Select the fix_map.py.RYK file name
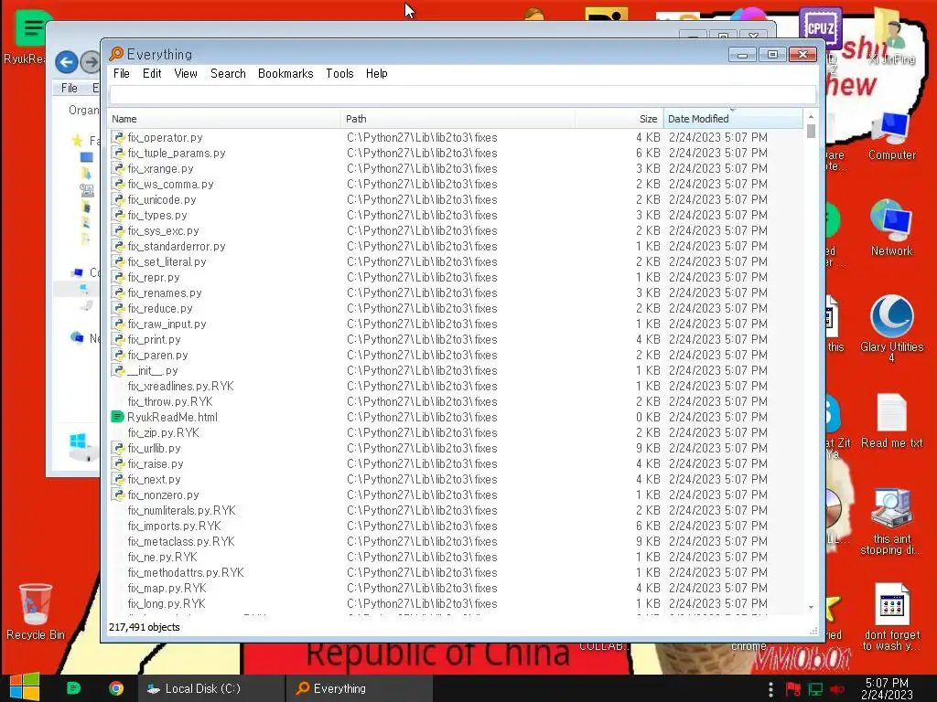937x702 pixels. pyautogui.click(x=167, y=588)
